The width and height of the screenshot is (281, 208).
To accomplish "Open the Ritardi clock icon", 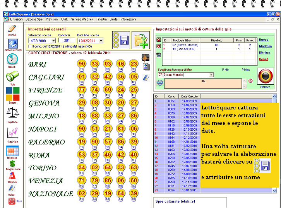I will (12, 59).
